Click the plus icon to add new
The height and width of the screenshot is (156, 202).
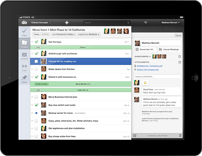coord(67,23)
